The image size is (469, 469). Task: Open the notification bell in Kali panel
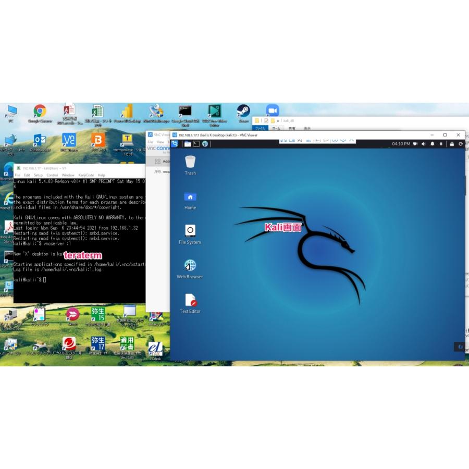click(x=433, y=144)
